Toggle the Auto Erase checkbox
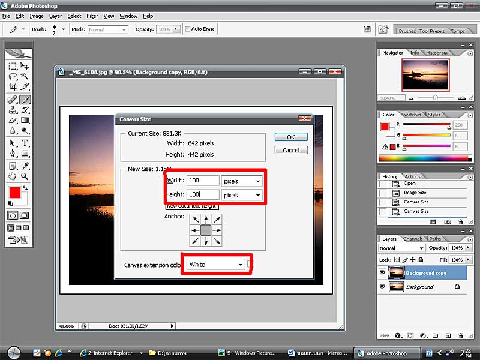The height and width of the screenshot is (360, 480). 188,29
